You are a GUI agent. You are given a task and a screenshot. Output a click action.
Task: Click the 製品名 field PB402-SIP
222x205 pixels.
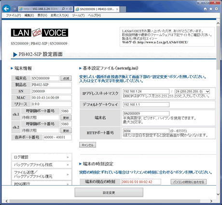click(52, 85)
